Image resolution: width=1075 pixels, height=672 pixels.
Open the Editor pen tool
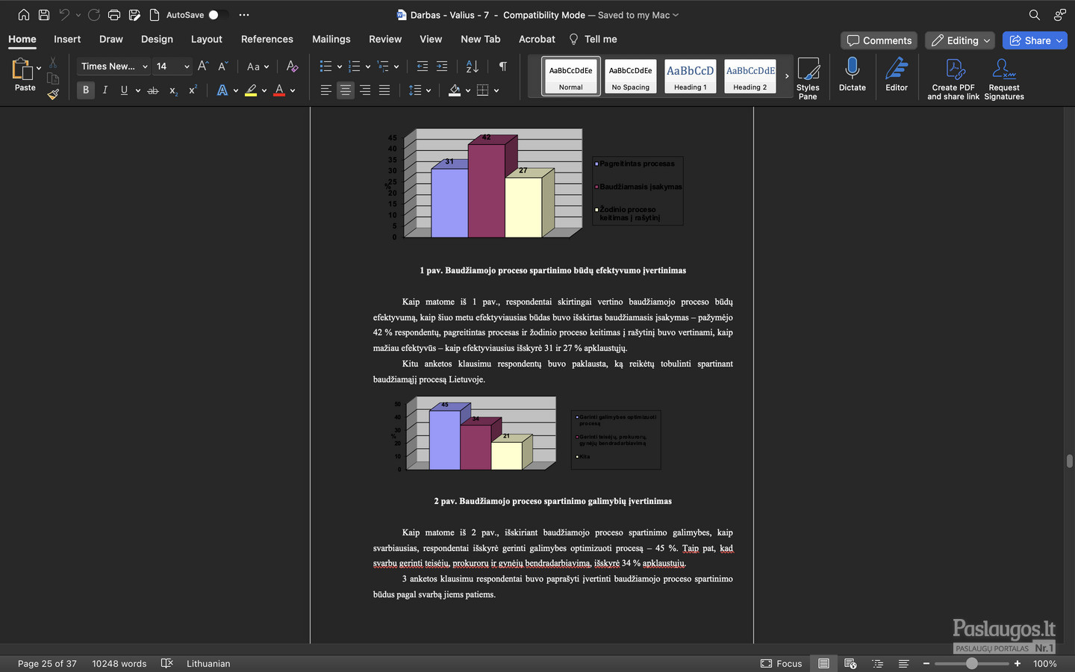click(x=897, y=75)
